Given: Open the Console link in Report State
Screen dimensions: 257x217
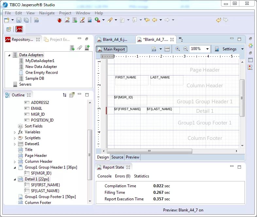Looking at the screenshot, I should pyautogui.click(x=104, y=176).
